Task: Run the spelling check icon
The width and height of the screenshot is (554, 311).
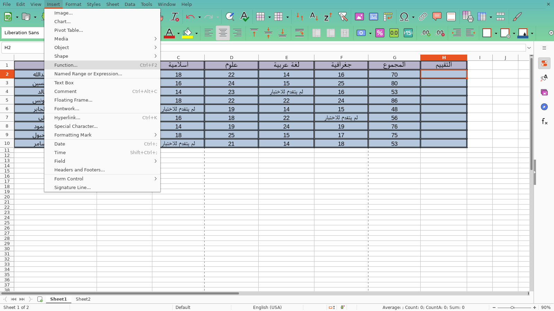Action: click(244, 17)
